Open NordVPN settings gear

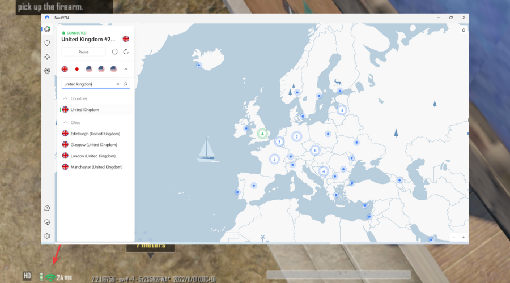tap(47, 236)
